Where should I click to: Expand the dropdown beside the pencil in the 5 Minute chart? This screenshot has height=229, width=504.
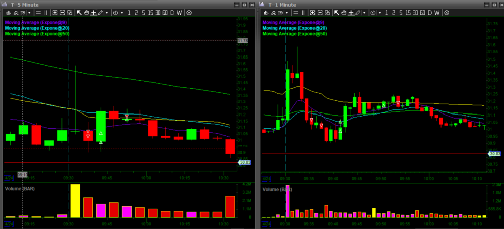click(x=107, y=12)
